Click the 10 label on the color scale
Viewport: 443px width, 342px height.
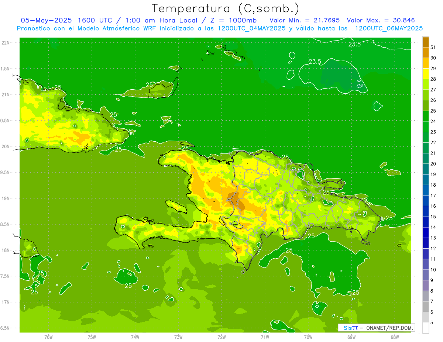click(433, 270)
